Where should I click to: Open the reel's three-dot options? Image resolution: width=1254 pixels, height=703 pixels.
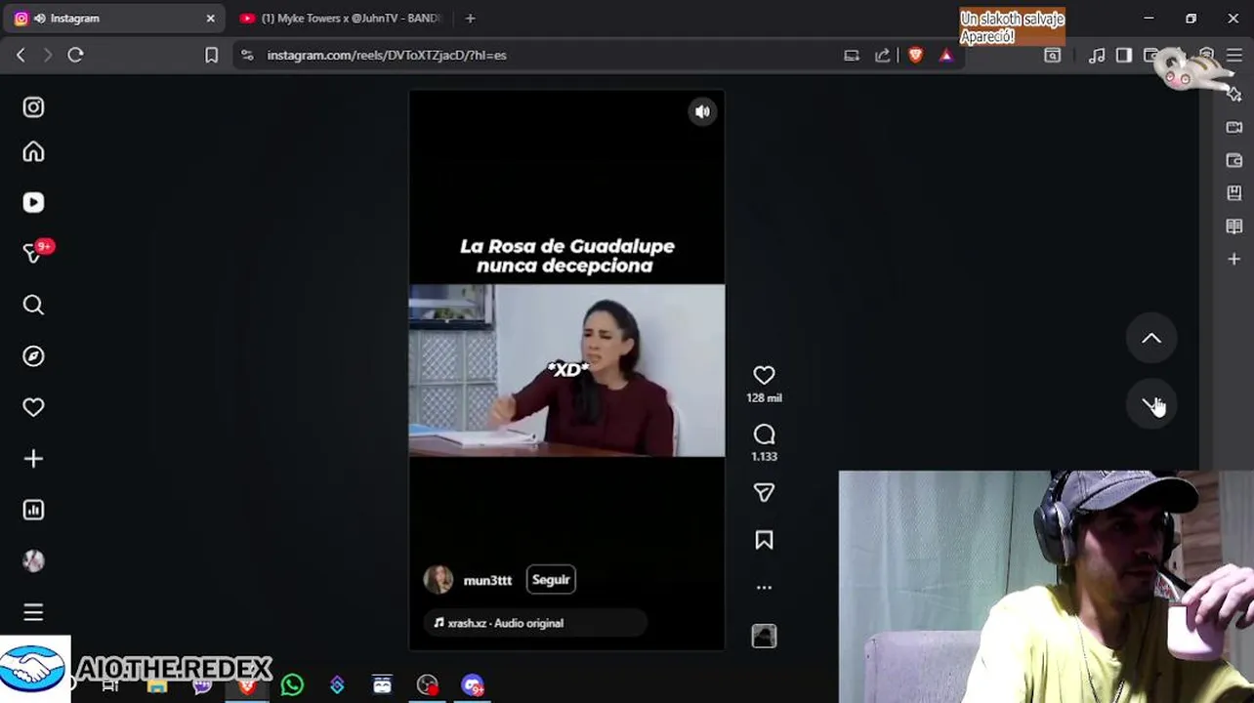764,588
